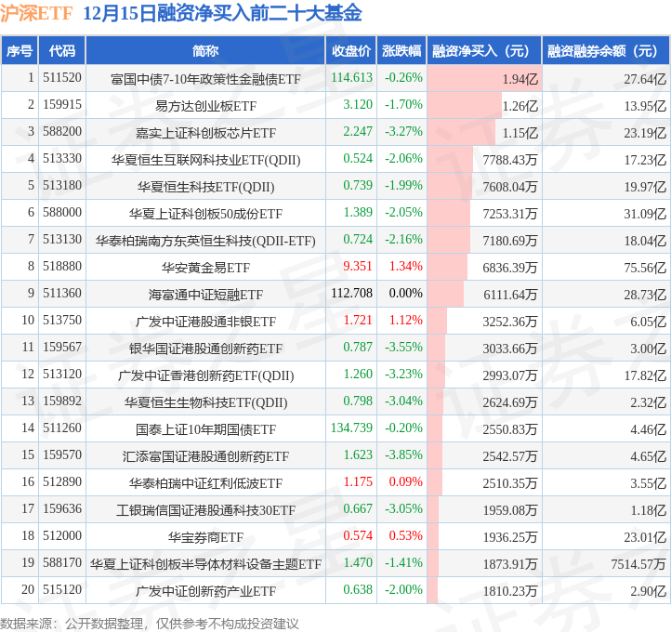Click the 序号 column header
The width and height of the screenshot is (671, 632).
(x=20, y=51)
